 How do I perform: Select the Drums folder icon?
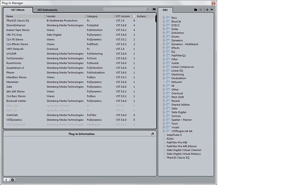point(168,37)
